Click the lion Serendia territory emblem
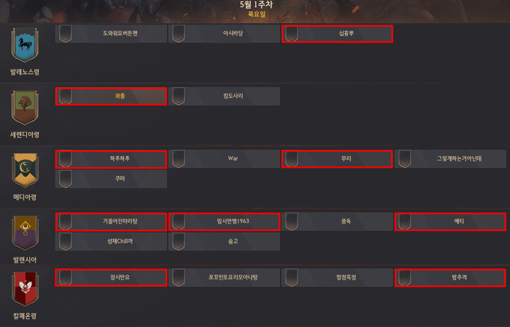The image size is (510, 327). [25, 108]
